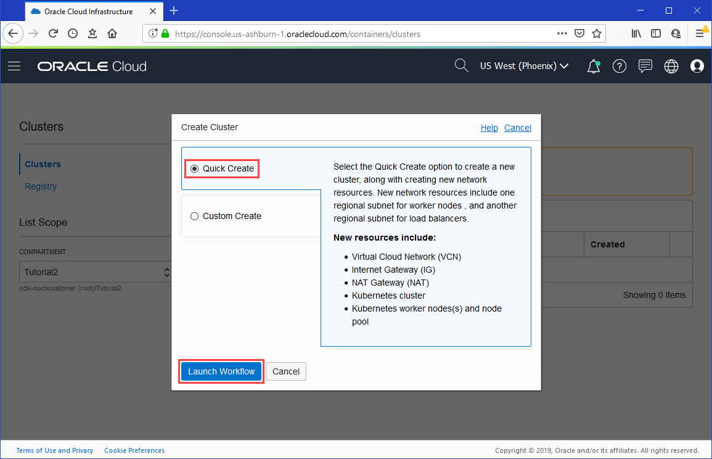Open the Firefox hamburger menu
Screen dimensions: 712x459
click(700, 34)
